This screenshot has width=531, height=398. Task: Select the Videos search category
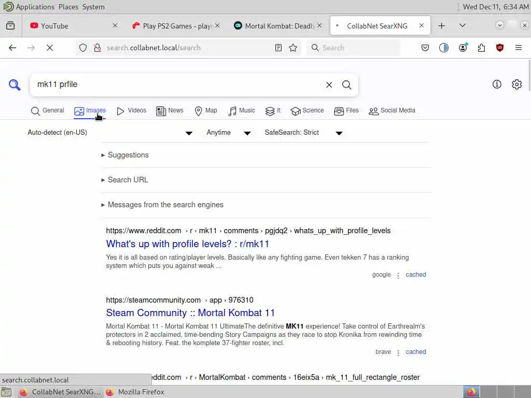pos(131,111)
